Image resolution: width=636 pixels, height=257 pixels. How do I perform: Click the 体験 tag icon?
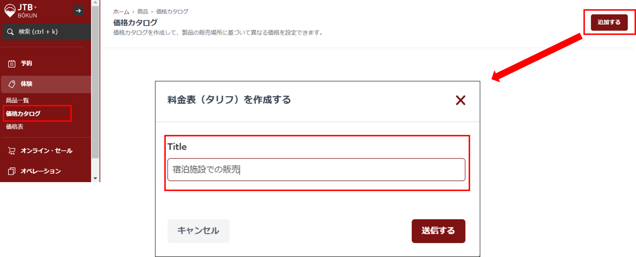(12, 84)
